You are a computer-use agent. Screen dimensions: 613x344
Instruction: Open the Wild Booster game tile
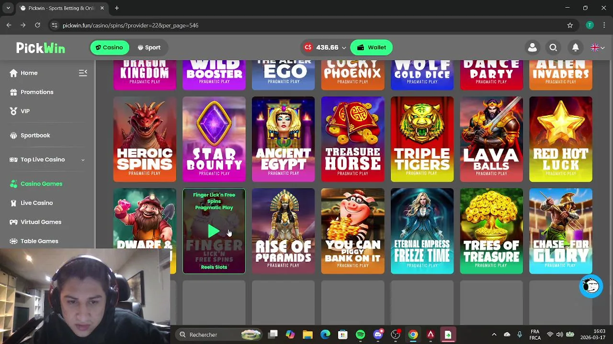point(214,75)
